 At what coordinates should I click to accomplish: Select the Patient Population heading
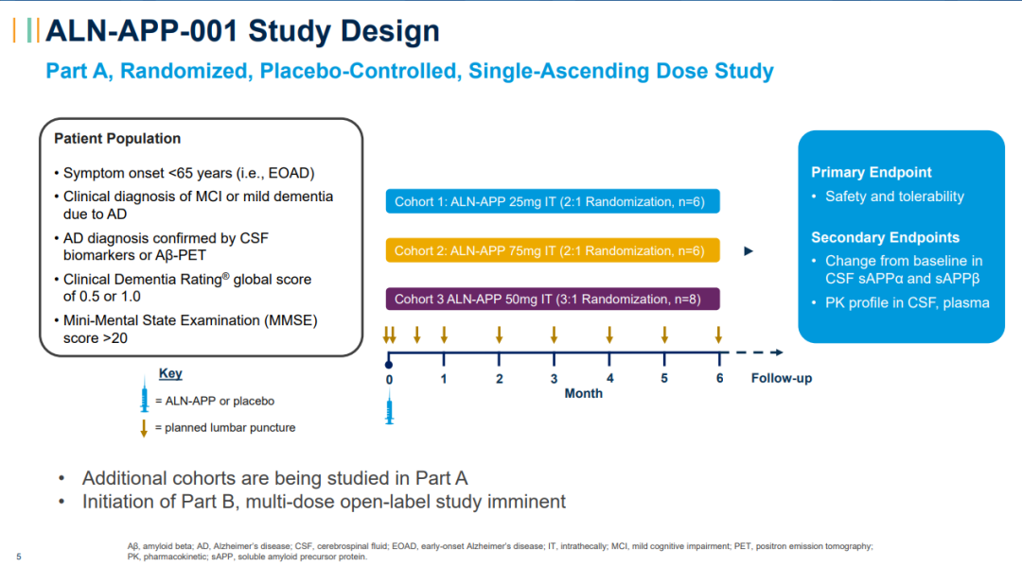117,139
